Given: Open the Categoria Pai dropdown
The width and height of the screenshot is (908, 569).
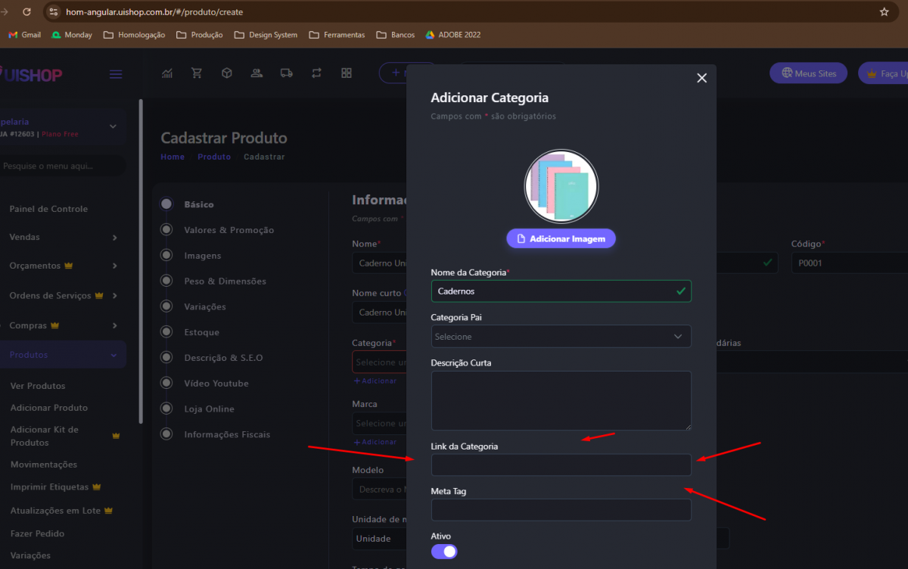Looking at the screenshot, I should (561, 337).
